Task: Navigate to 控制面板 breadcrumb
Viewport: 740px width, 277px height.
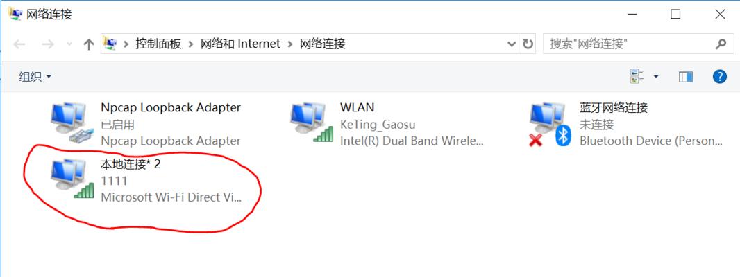Action: point(158,44)
